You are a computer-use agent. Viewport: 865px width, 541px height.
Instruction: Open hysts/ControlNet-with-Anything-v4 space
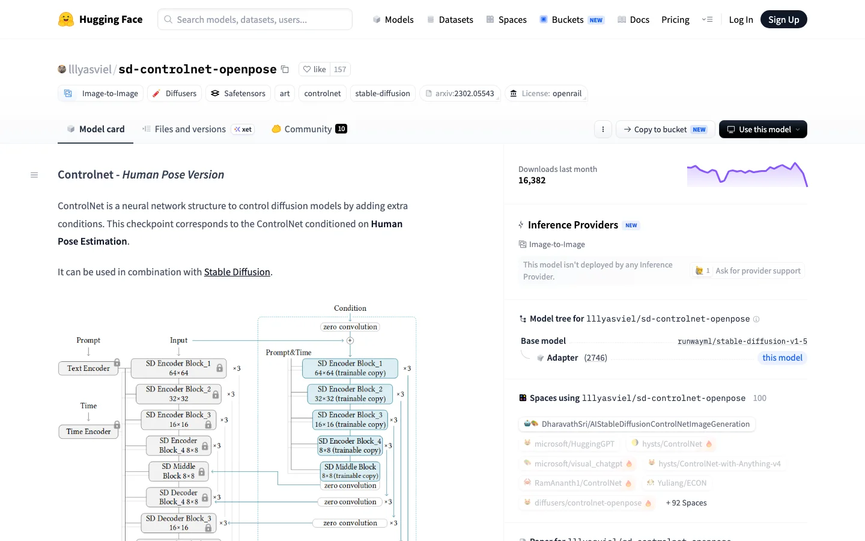click(x=714, y=463)
